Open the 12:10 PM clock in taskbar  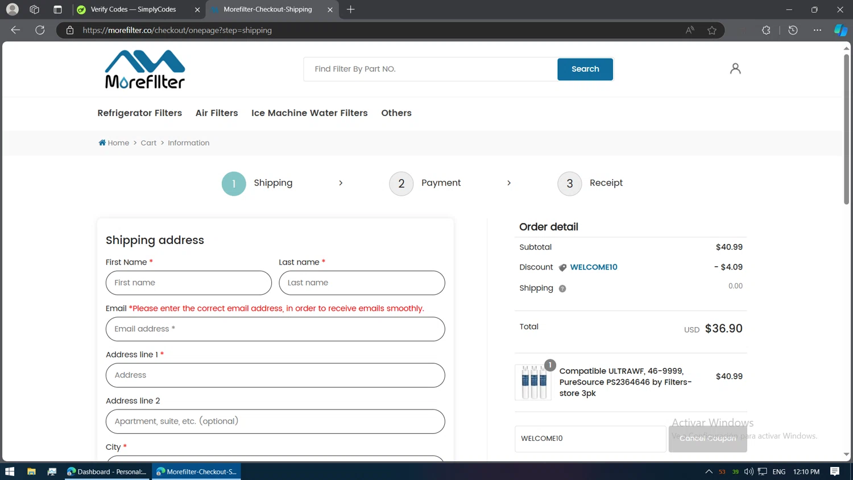coord(806,471)
